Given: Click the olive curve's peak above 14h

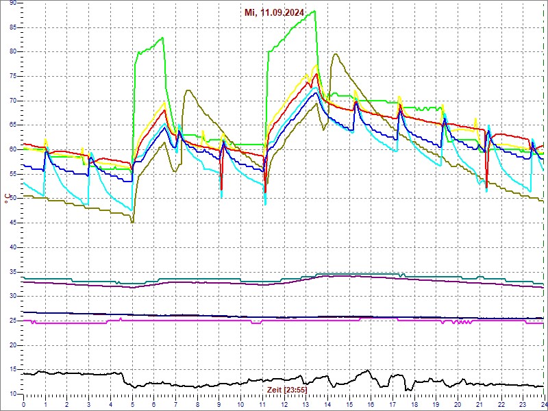Looking at the screenshot, I should pyautogui.click(x=334, y=54).
